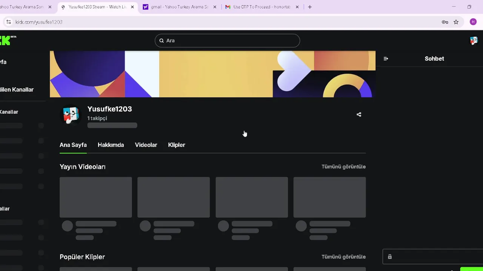Switch to the Videolar tab

[x=146, y=145]
